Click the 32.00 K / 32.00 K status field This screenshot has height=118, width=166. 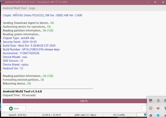(x=51, y=115)
